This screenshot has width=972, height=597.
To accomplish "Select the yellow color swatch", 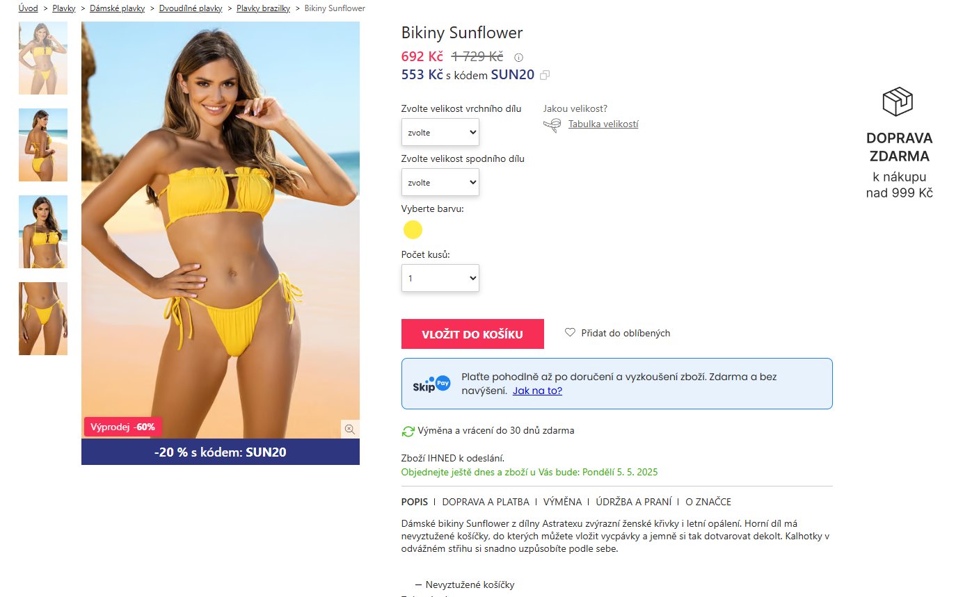I will [x=413, y=229].
